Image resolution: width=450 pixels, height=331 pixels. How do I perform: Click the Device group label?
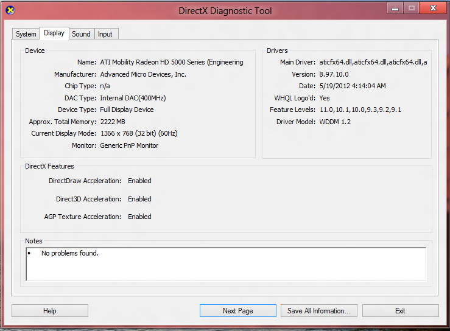click(x=35, y=51)
